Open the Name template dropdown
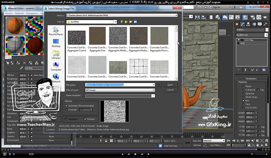This screenshot has width=271, height=158. coord(153,96)
